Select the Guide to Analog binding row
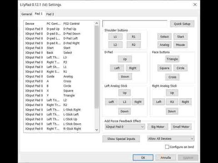The width and height of the screenshot is (218, 163). coord(59,77)
